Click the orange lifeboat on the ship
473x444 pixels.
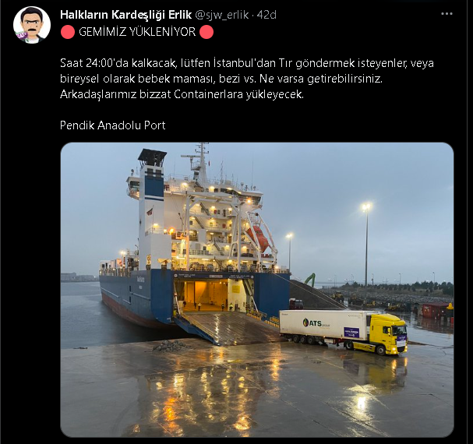tap(258, 238)
